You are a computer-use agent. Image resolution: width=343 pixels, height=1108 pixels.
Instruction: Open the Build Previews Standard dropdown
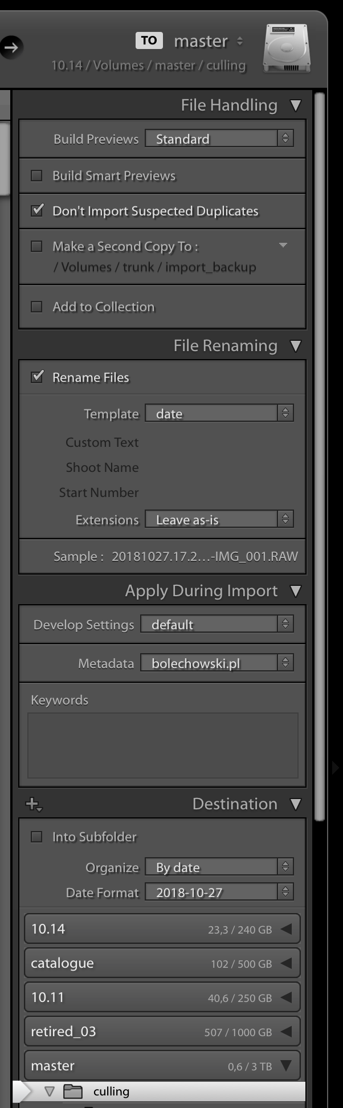coord(219,138)
